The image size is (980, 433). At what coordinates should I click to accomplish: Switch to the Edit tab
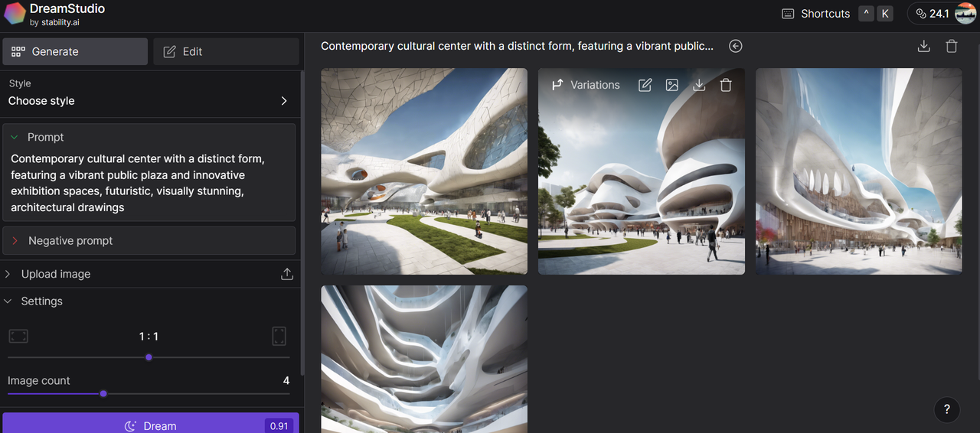(x=226, y=51)
